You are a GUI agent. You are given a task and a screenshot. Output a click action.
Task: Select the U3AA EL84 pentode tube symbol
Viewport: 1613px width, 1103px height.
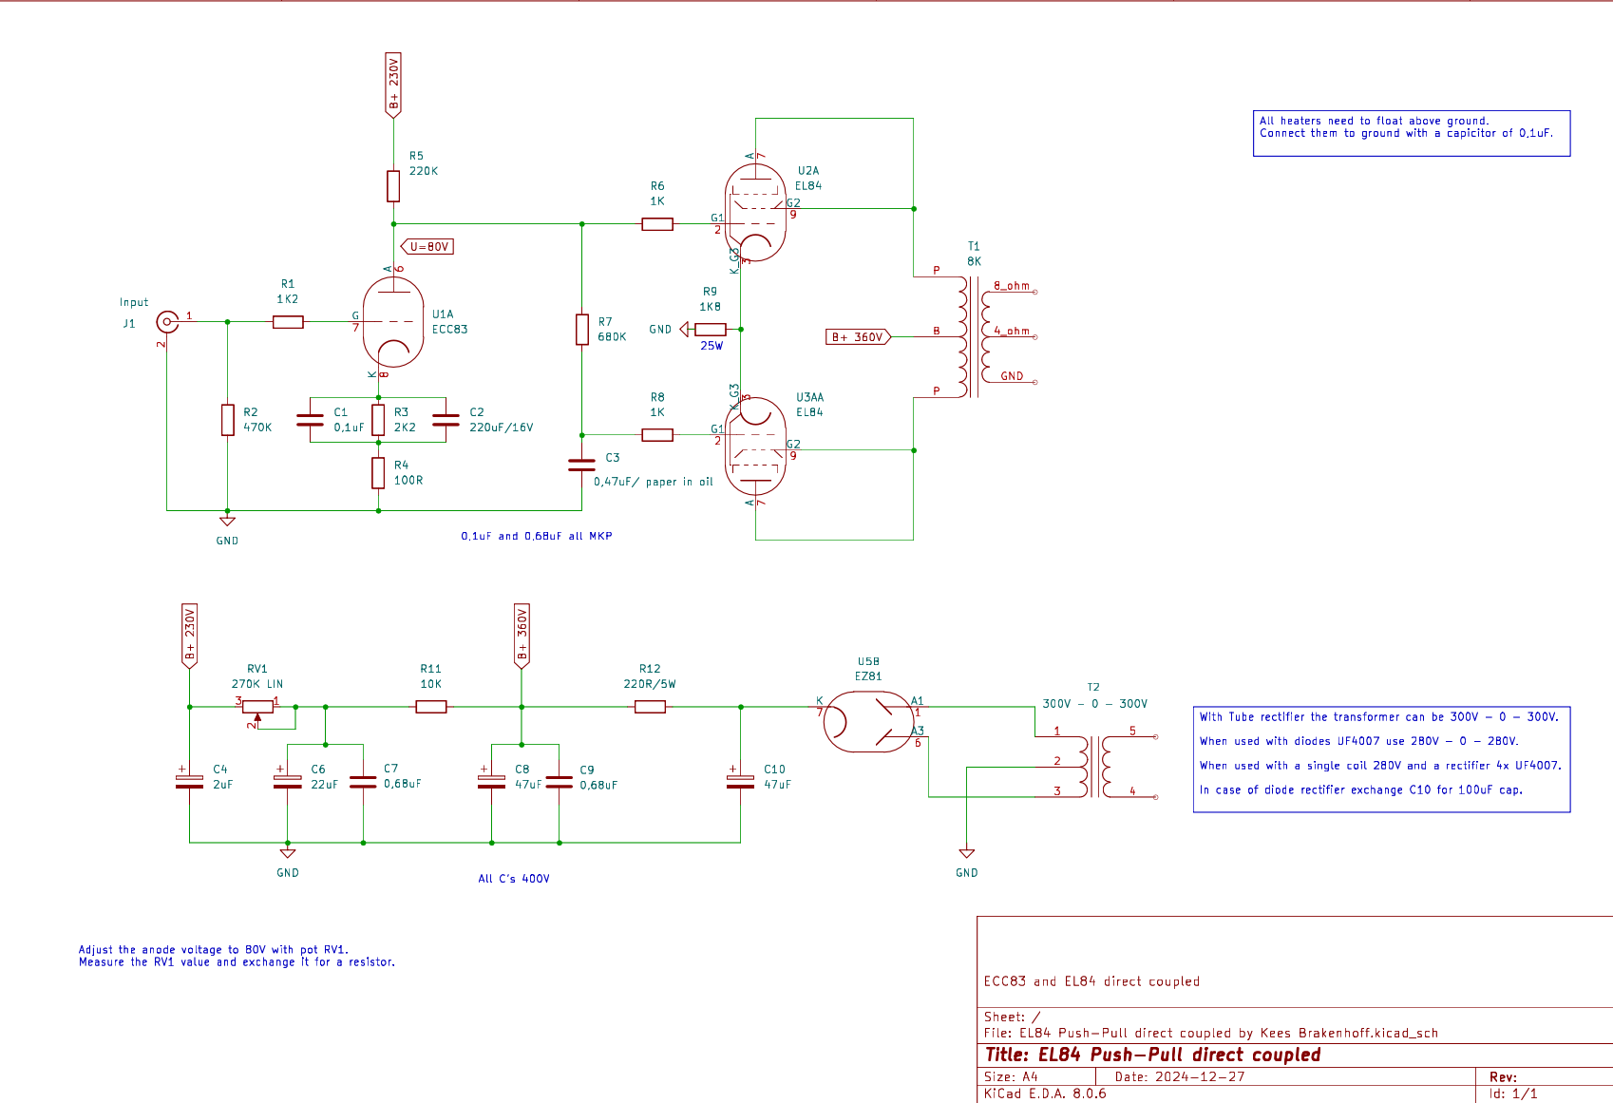[x=755, y=447]
